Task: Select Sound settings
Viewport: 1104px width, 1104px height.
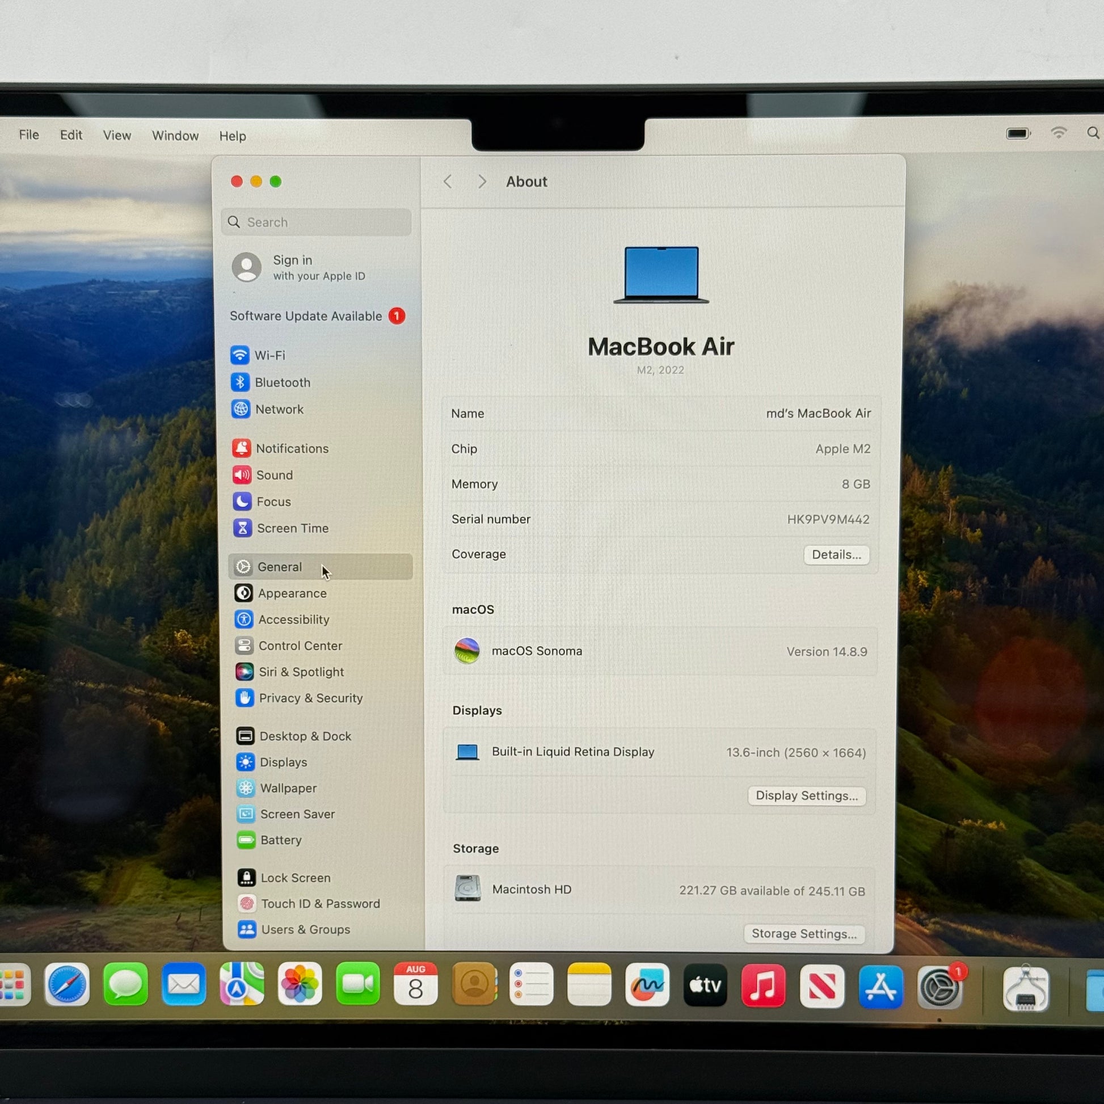Action: pyautogui.click(x=263, y=475)
